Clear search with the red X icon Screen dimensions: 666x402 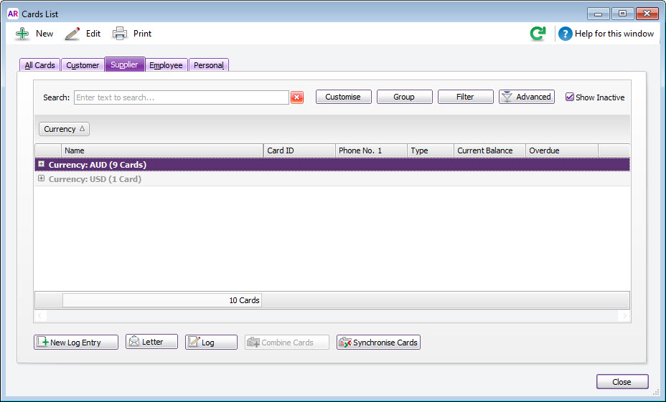(x=297, y=97)
